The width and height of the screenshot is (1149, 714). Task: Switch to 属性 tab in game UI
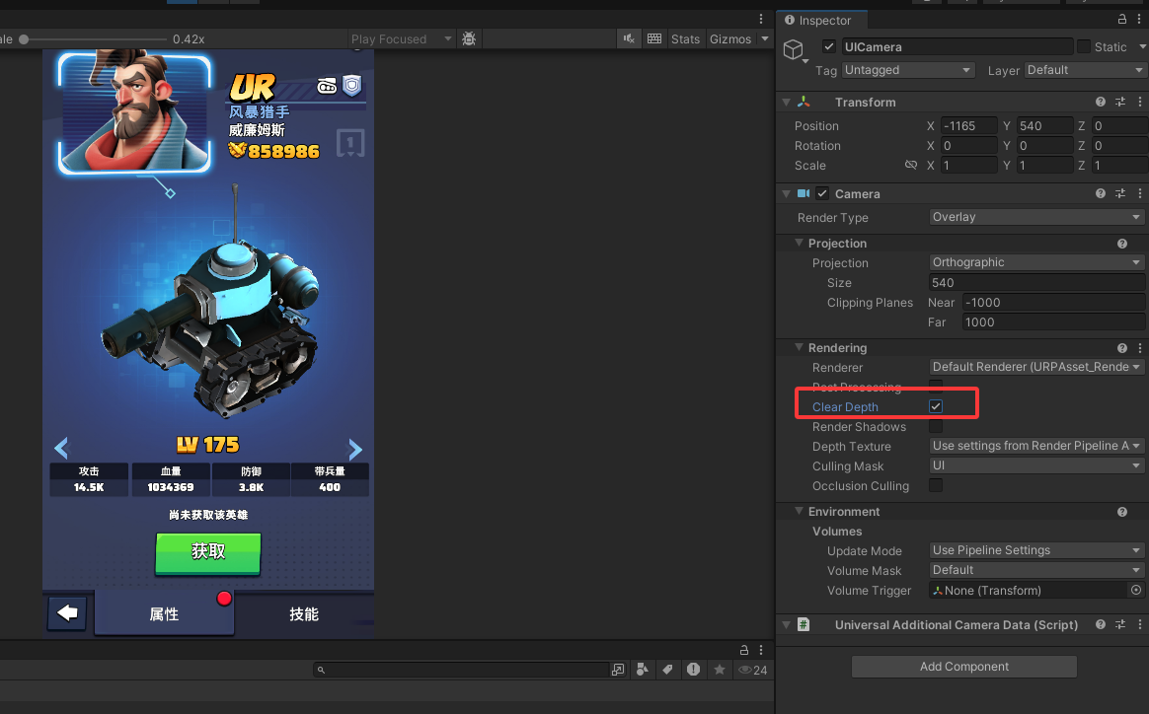click(164, 613)
